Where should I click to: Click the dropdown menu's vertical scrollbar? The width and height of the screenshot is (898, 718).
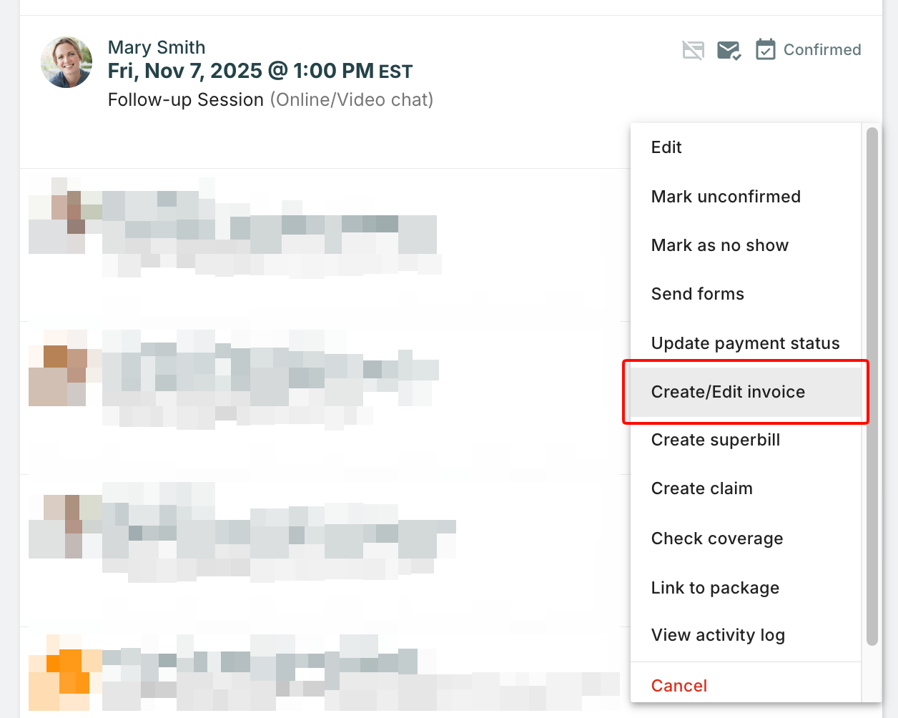pyautogui.click(x=872, y=386)
